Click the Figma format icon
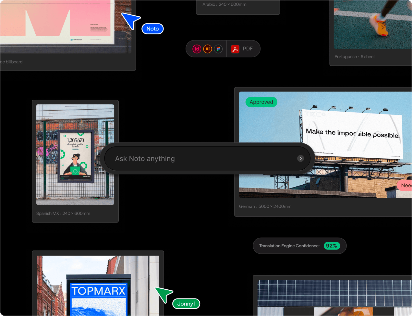The width and height of the screenshot is (412, 316). (218, 49)
